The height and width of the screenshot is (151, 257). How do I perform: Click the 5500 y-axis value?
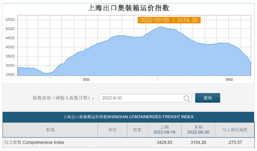coord(10,20)
